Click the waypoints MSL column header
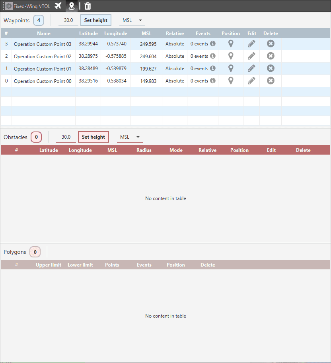 [146, 33]
